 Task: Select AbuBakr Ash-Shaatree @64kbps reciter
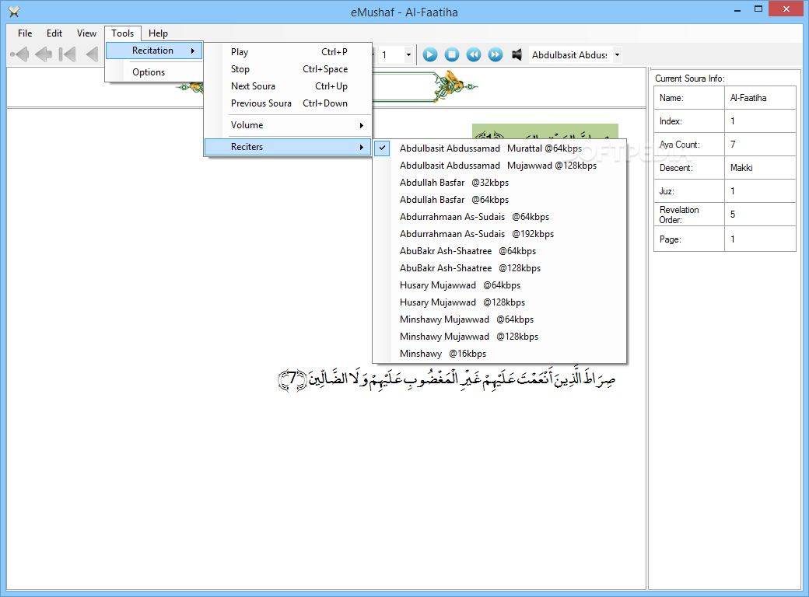click(499, 251)
